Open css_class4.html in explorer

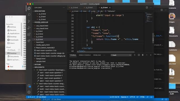pos(42,26)
